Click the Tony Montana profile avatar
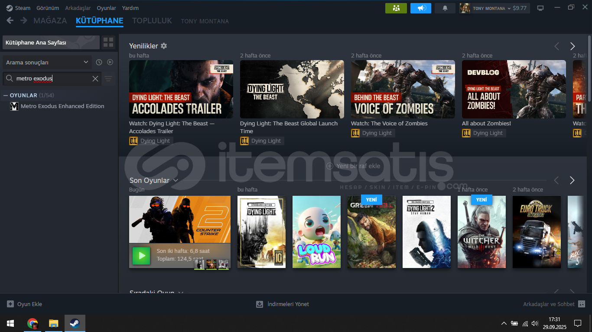 click(465, 8)
